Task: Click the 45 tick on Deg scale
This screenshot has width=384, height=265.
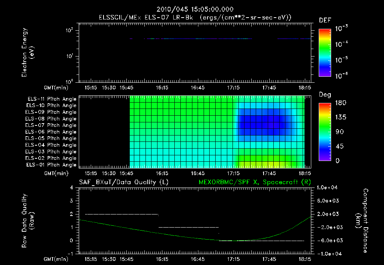Action: (340, 146)
